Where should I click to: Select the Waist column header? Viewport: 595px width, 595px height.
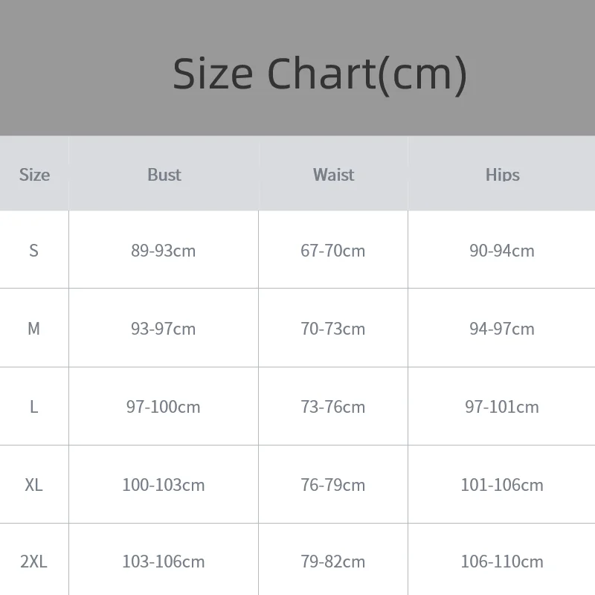333,175
